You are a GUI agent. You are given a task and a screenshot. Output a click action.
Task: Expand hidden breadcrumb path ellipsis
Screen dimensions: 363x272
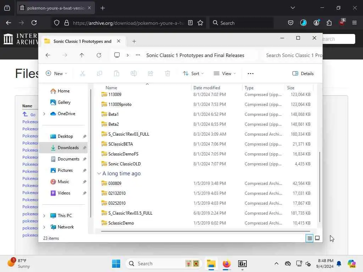tap(138, 55)
